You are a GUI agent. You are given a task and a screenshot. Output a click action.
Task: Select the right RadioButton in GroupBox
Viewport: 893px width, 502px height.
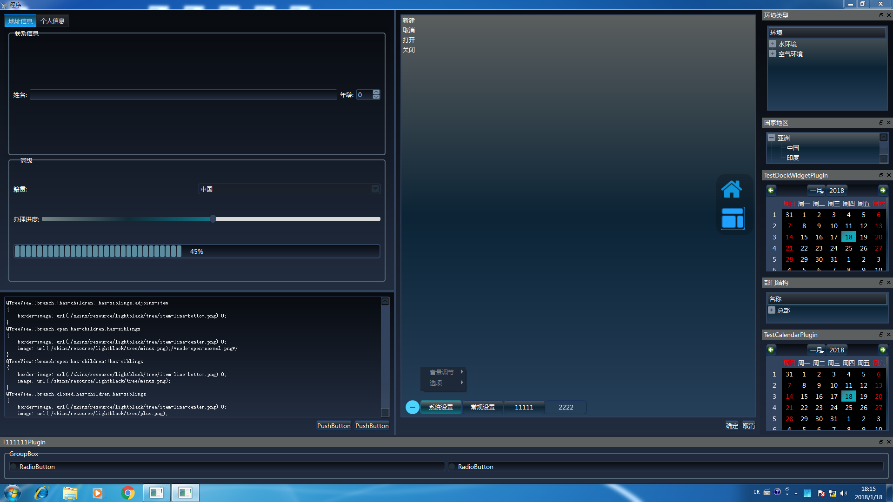(x=452, y=467)
